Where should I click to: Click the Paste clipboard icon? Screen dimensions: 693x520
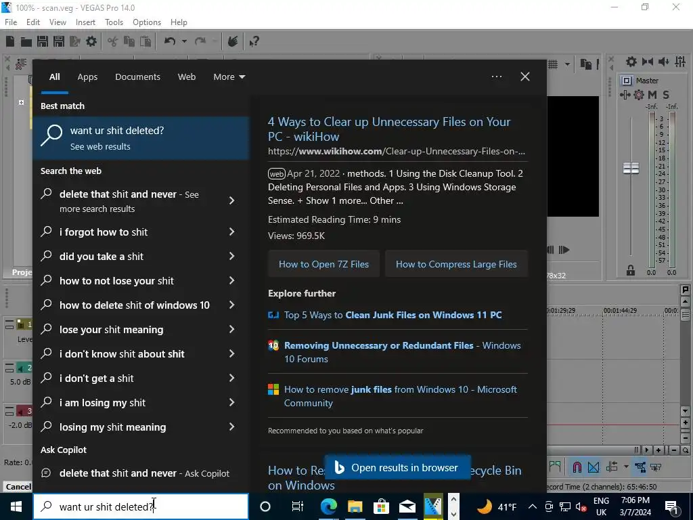tap(146, 41)
